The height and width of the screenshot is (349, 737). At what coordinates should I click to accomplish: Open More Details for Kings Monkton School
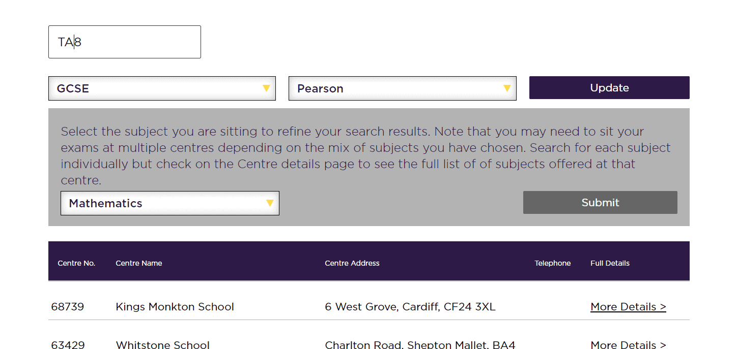[x=628, y=307]
